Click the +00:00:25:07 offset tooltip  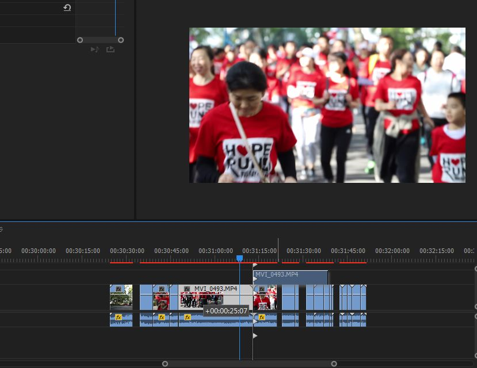226,311
